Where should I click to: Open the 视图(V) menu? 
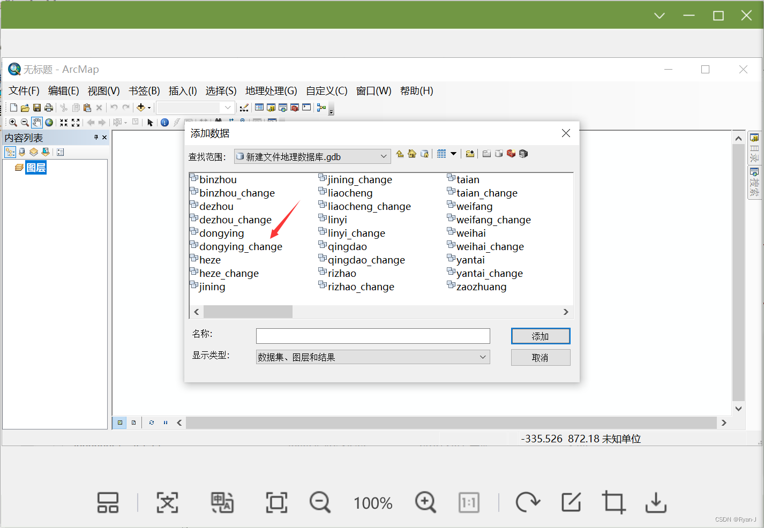point(103,91)
